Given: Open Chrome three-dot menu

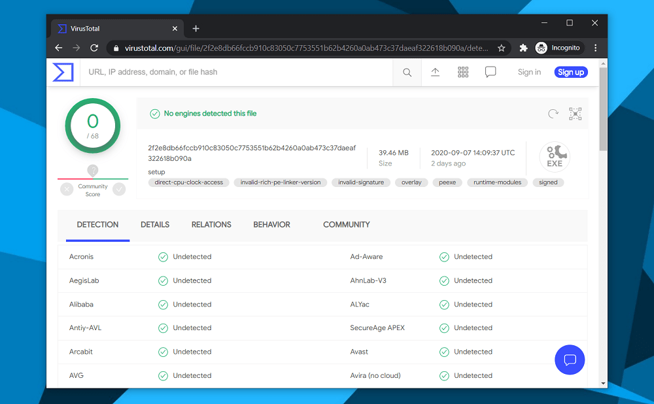Looking at the screenshot, I should pyautogui.click(x=596, y=48).
